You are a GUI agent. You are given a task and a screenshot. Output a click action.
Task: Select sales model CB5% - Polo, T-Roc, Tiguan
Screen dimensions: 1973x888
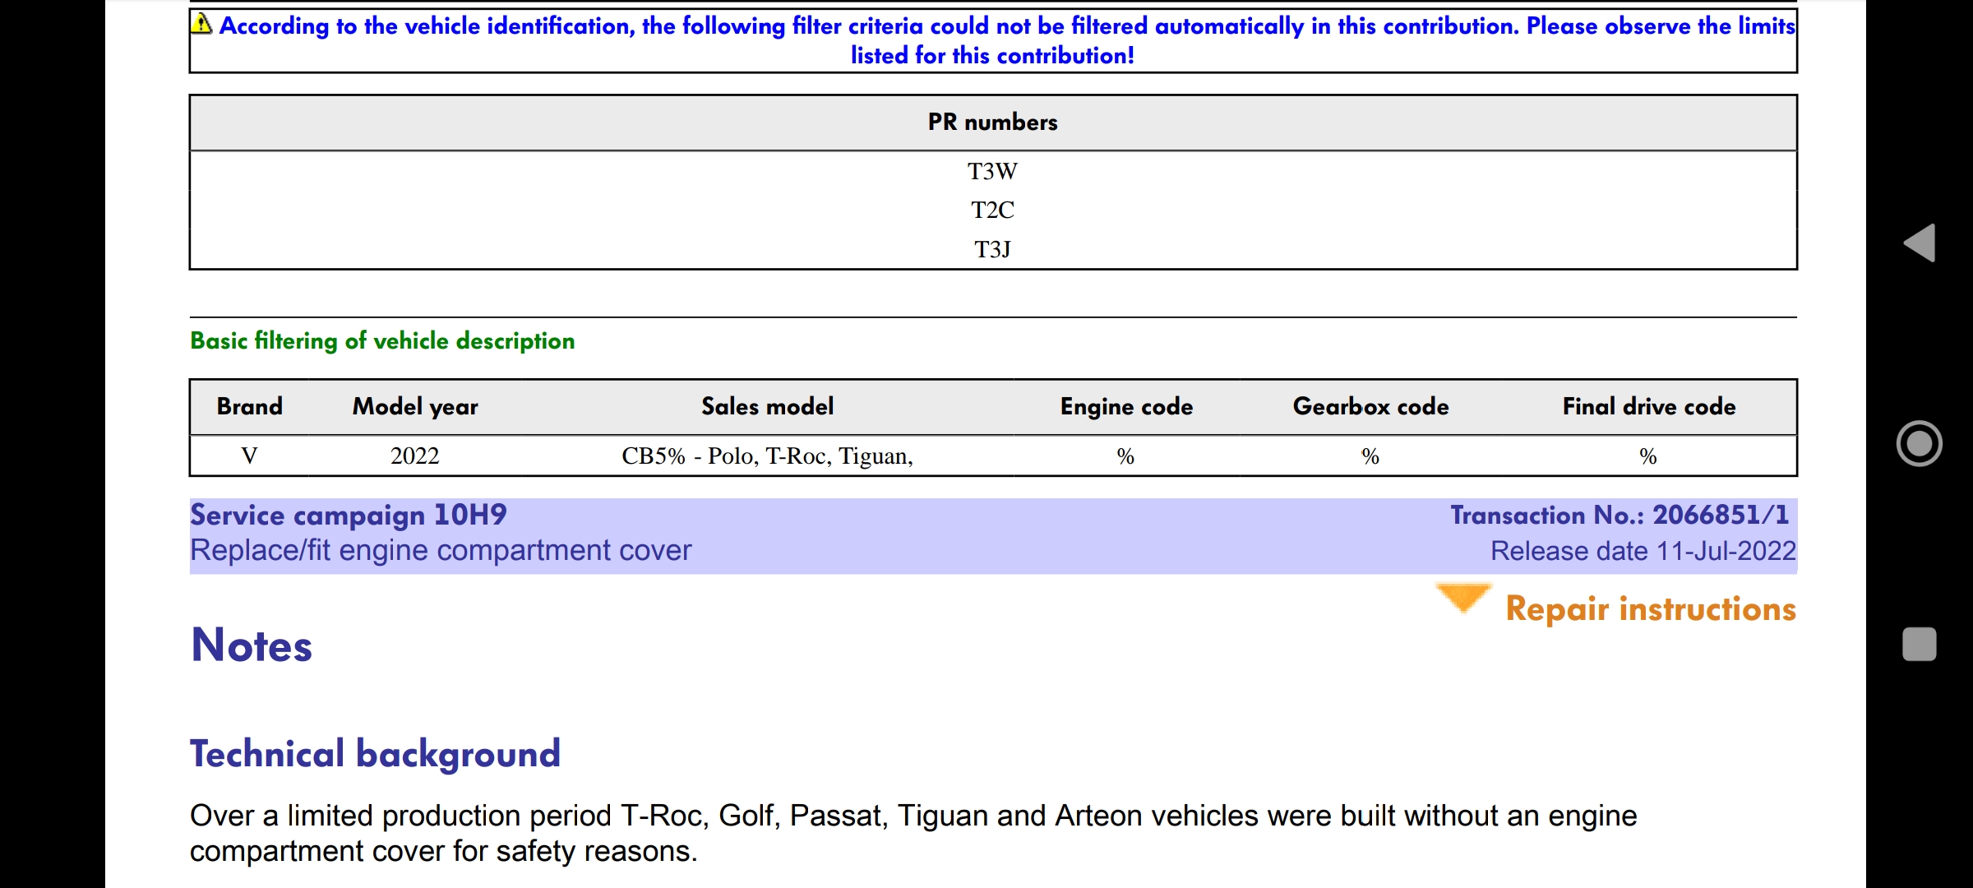click(767, 456)
